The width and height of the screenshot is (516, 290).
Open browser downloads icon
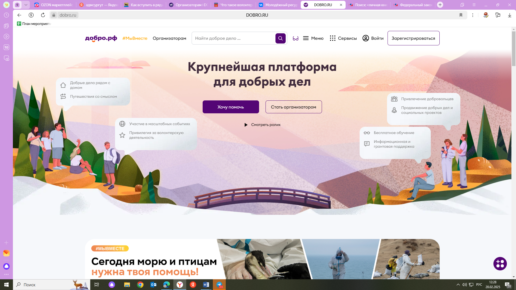click(509, 15)
